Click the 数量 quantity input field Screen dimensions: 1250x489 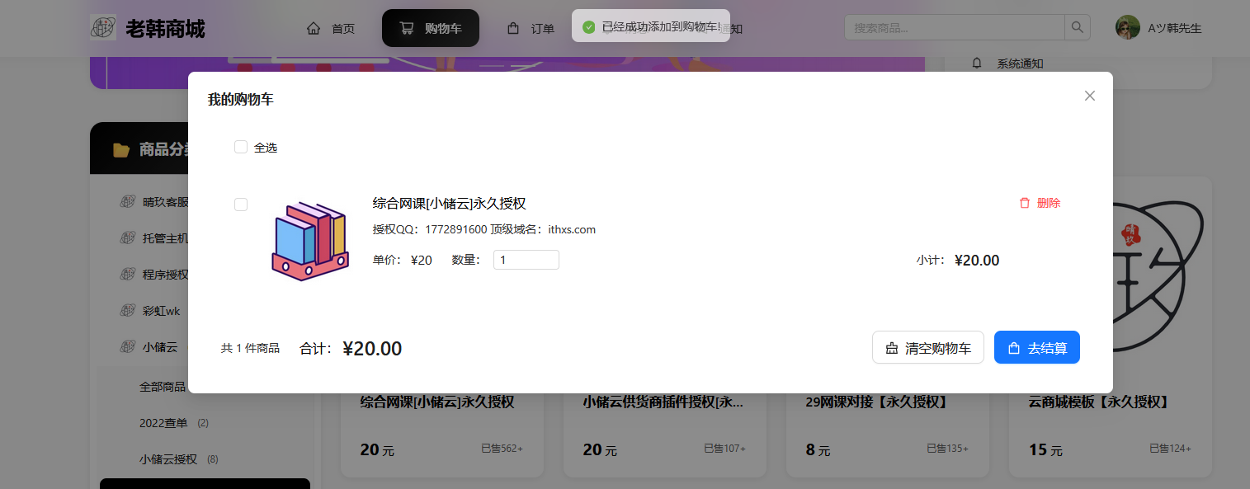point(526,260)
